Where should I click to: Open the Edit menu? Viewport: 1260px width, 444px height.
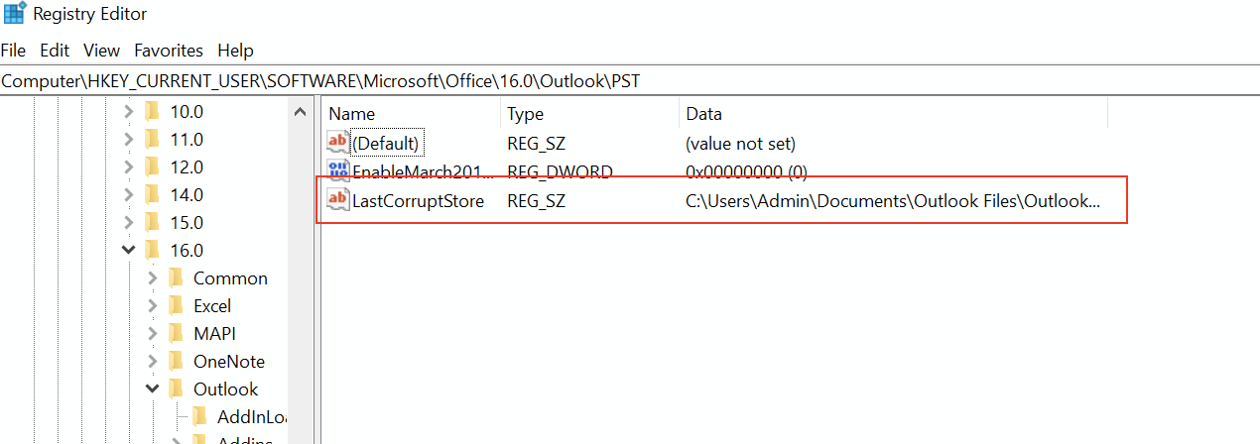point(55,51)
